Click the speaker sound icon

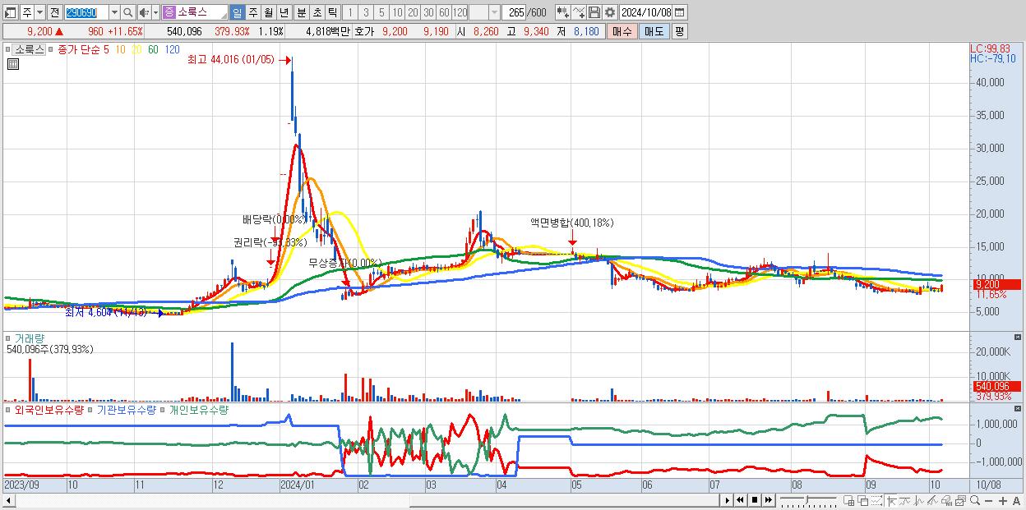(x=144, y=12)
